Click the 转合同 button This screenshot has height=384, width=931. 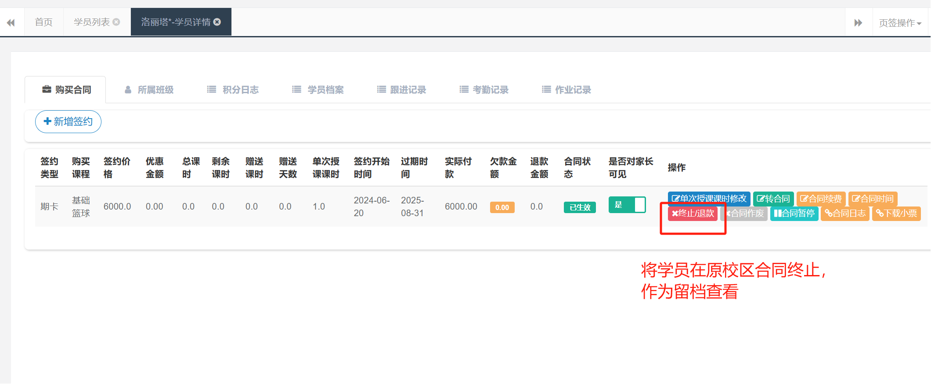click(x=773, y=199)
